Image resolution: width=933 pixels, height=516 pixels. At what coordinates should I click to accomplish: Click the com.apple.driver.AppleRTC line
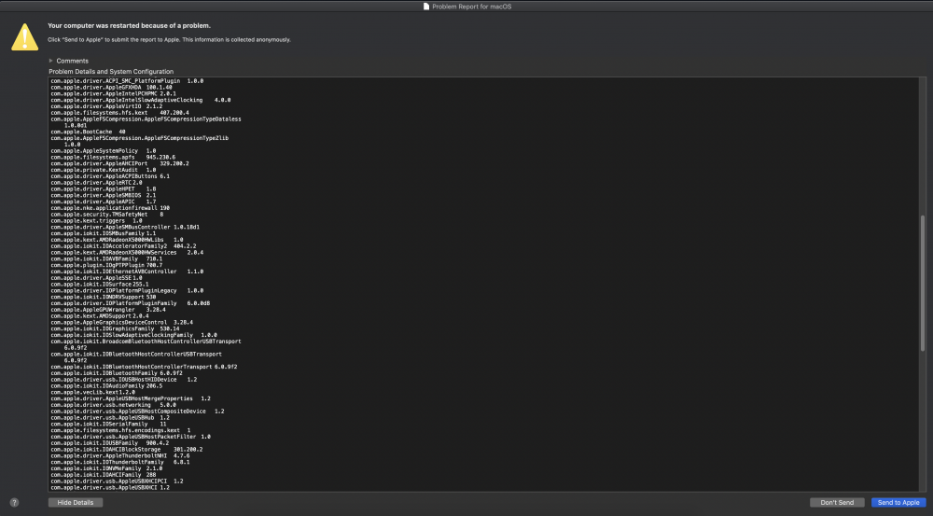96,183
